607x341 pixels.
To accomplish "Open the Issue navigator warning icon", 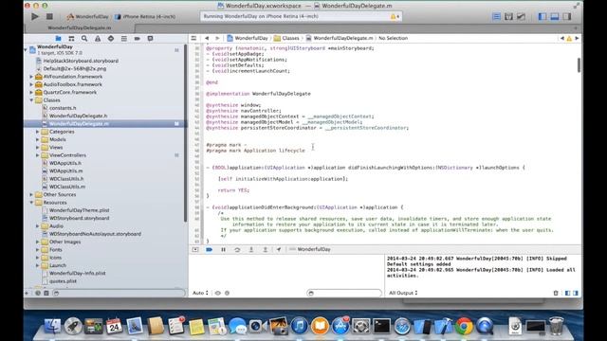I will point(98,39).
